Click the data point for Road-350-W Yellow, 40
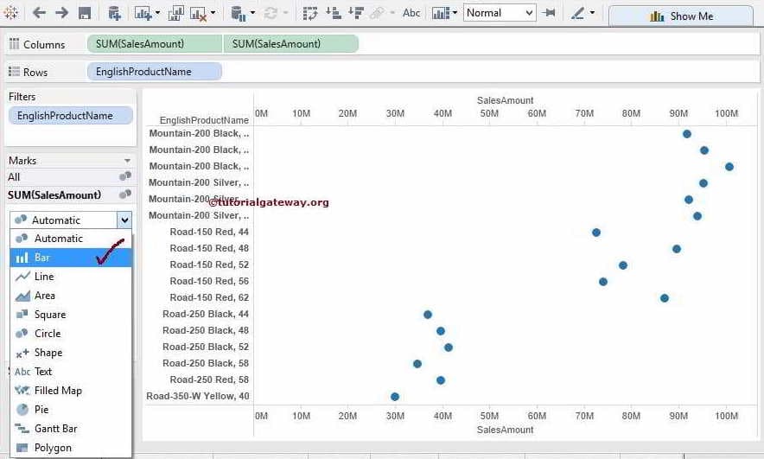Image resolution: width=764 pixels, height=459 pixels. tap(395, 397)
